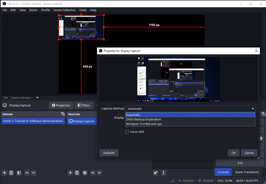Click the Display Capture label in source toolbar
The height and width of the screenshot is (184, 266).
pos(20,105)
